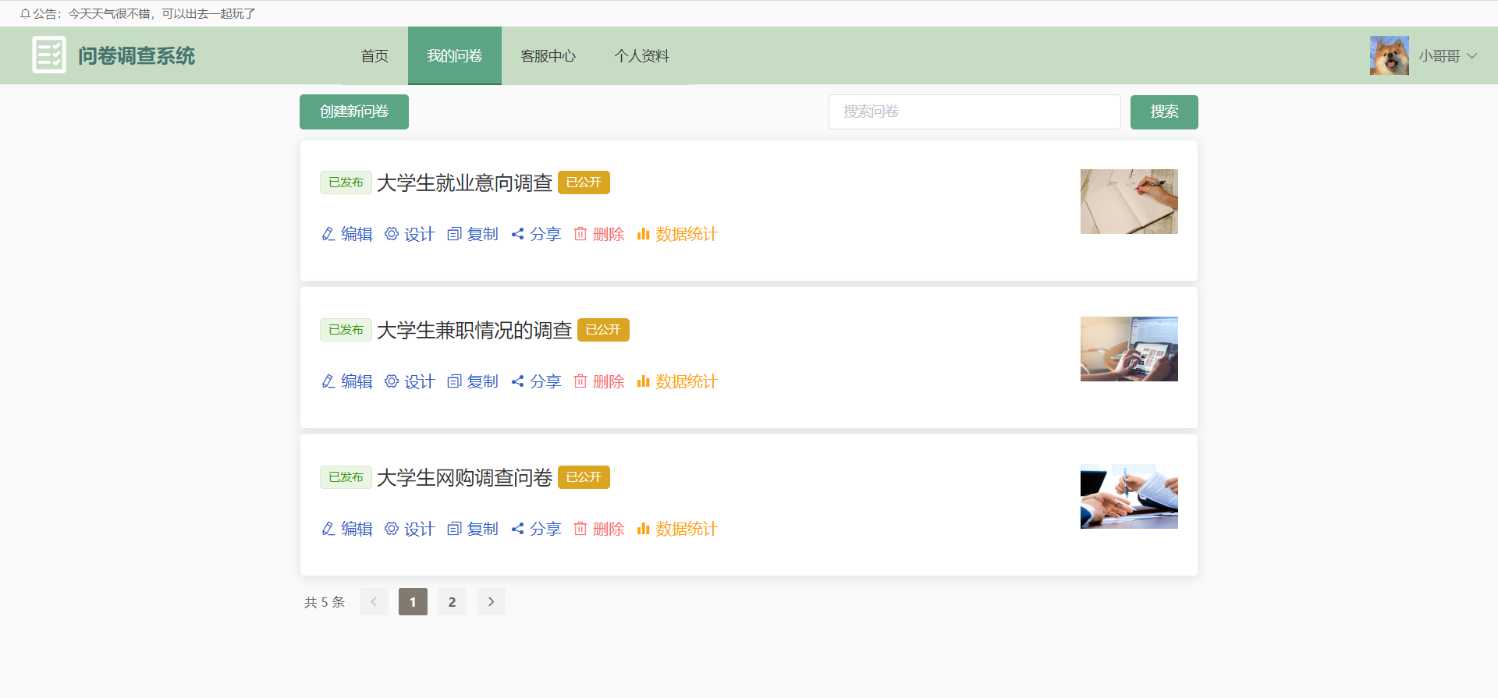Click 数据统计 link for 大学生网购调查问卷

pyautogui.click(x=687, y=529)
